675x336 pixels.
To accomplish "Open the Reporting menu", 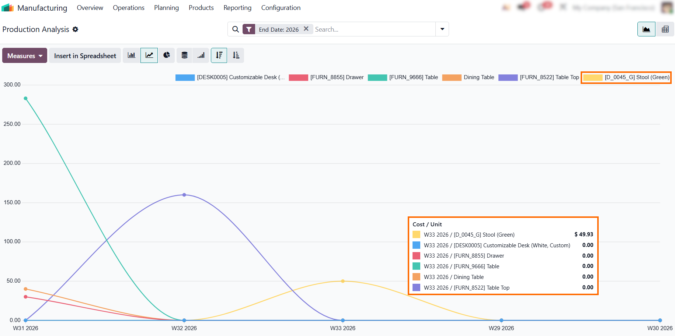I will 237,8.
